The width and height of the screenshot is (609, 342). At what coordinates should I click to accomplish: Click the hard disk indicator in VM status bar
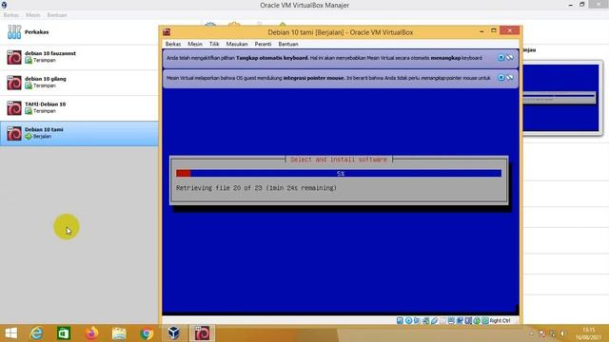[400, 321]
